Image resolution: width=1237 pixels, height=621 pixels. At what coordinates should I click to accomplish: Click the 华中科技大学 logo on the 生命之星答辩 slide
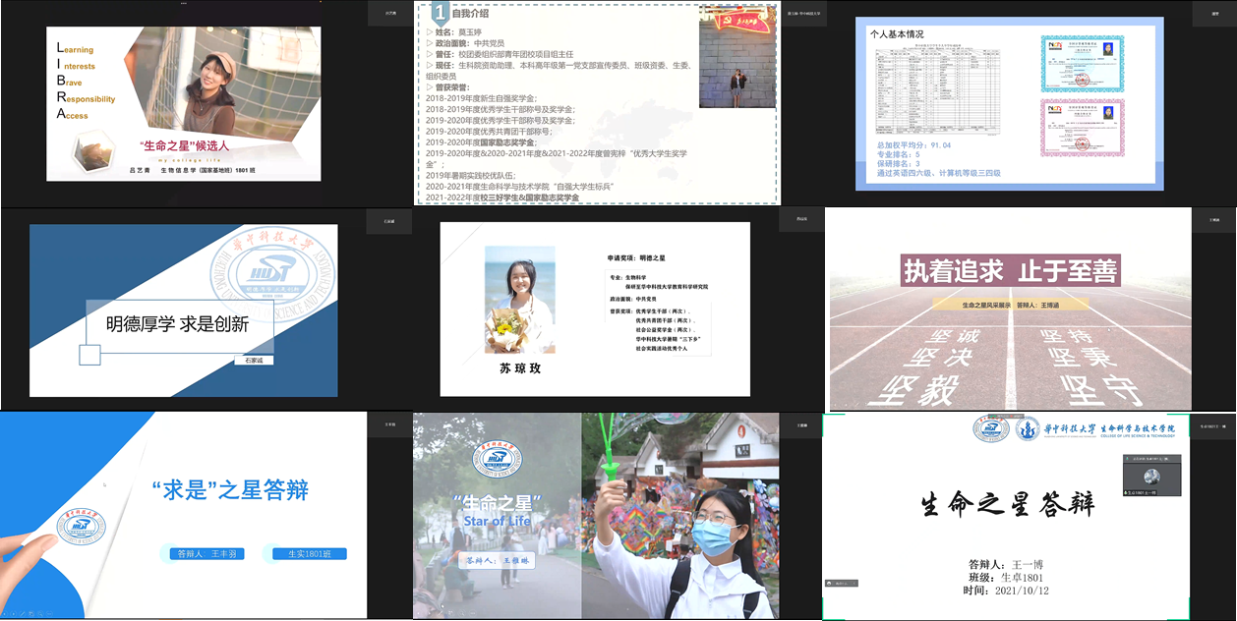point(990,428)
